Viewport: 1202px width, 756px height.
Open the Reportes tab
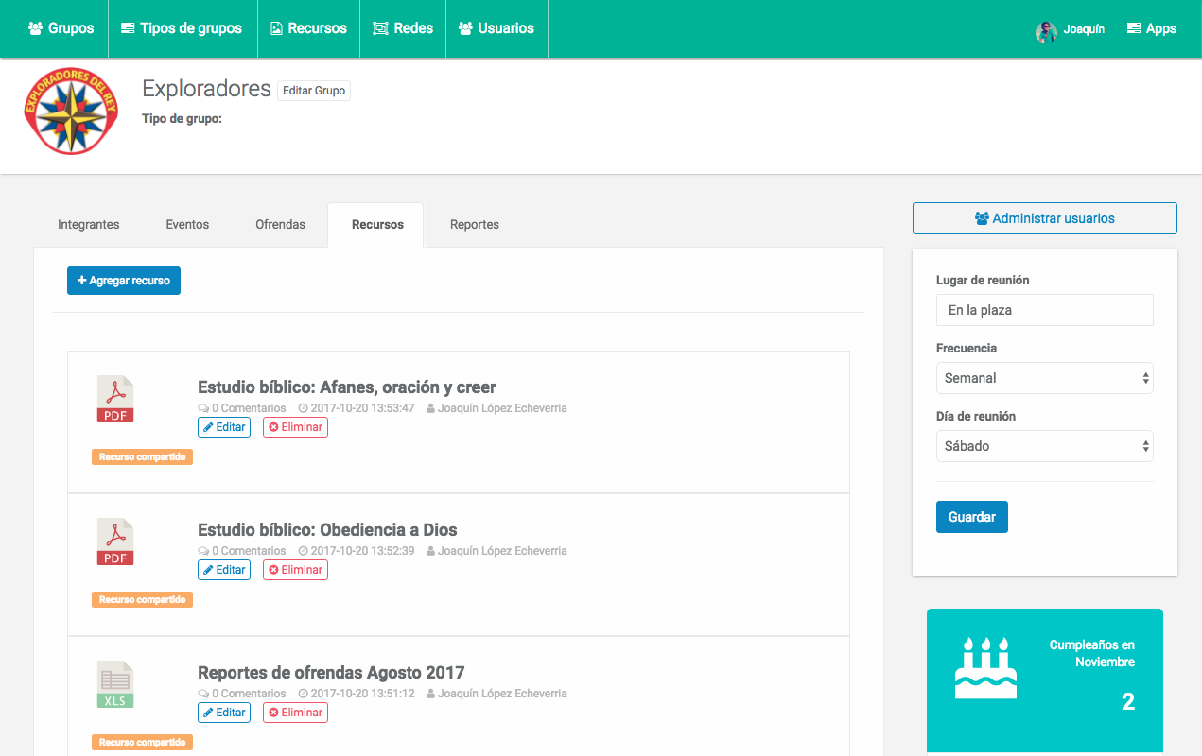point(474,224)
